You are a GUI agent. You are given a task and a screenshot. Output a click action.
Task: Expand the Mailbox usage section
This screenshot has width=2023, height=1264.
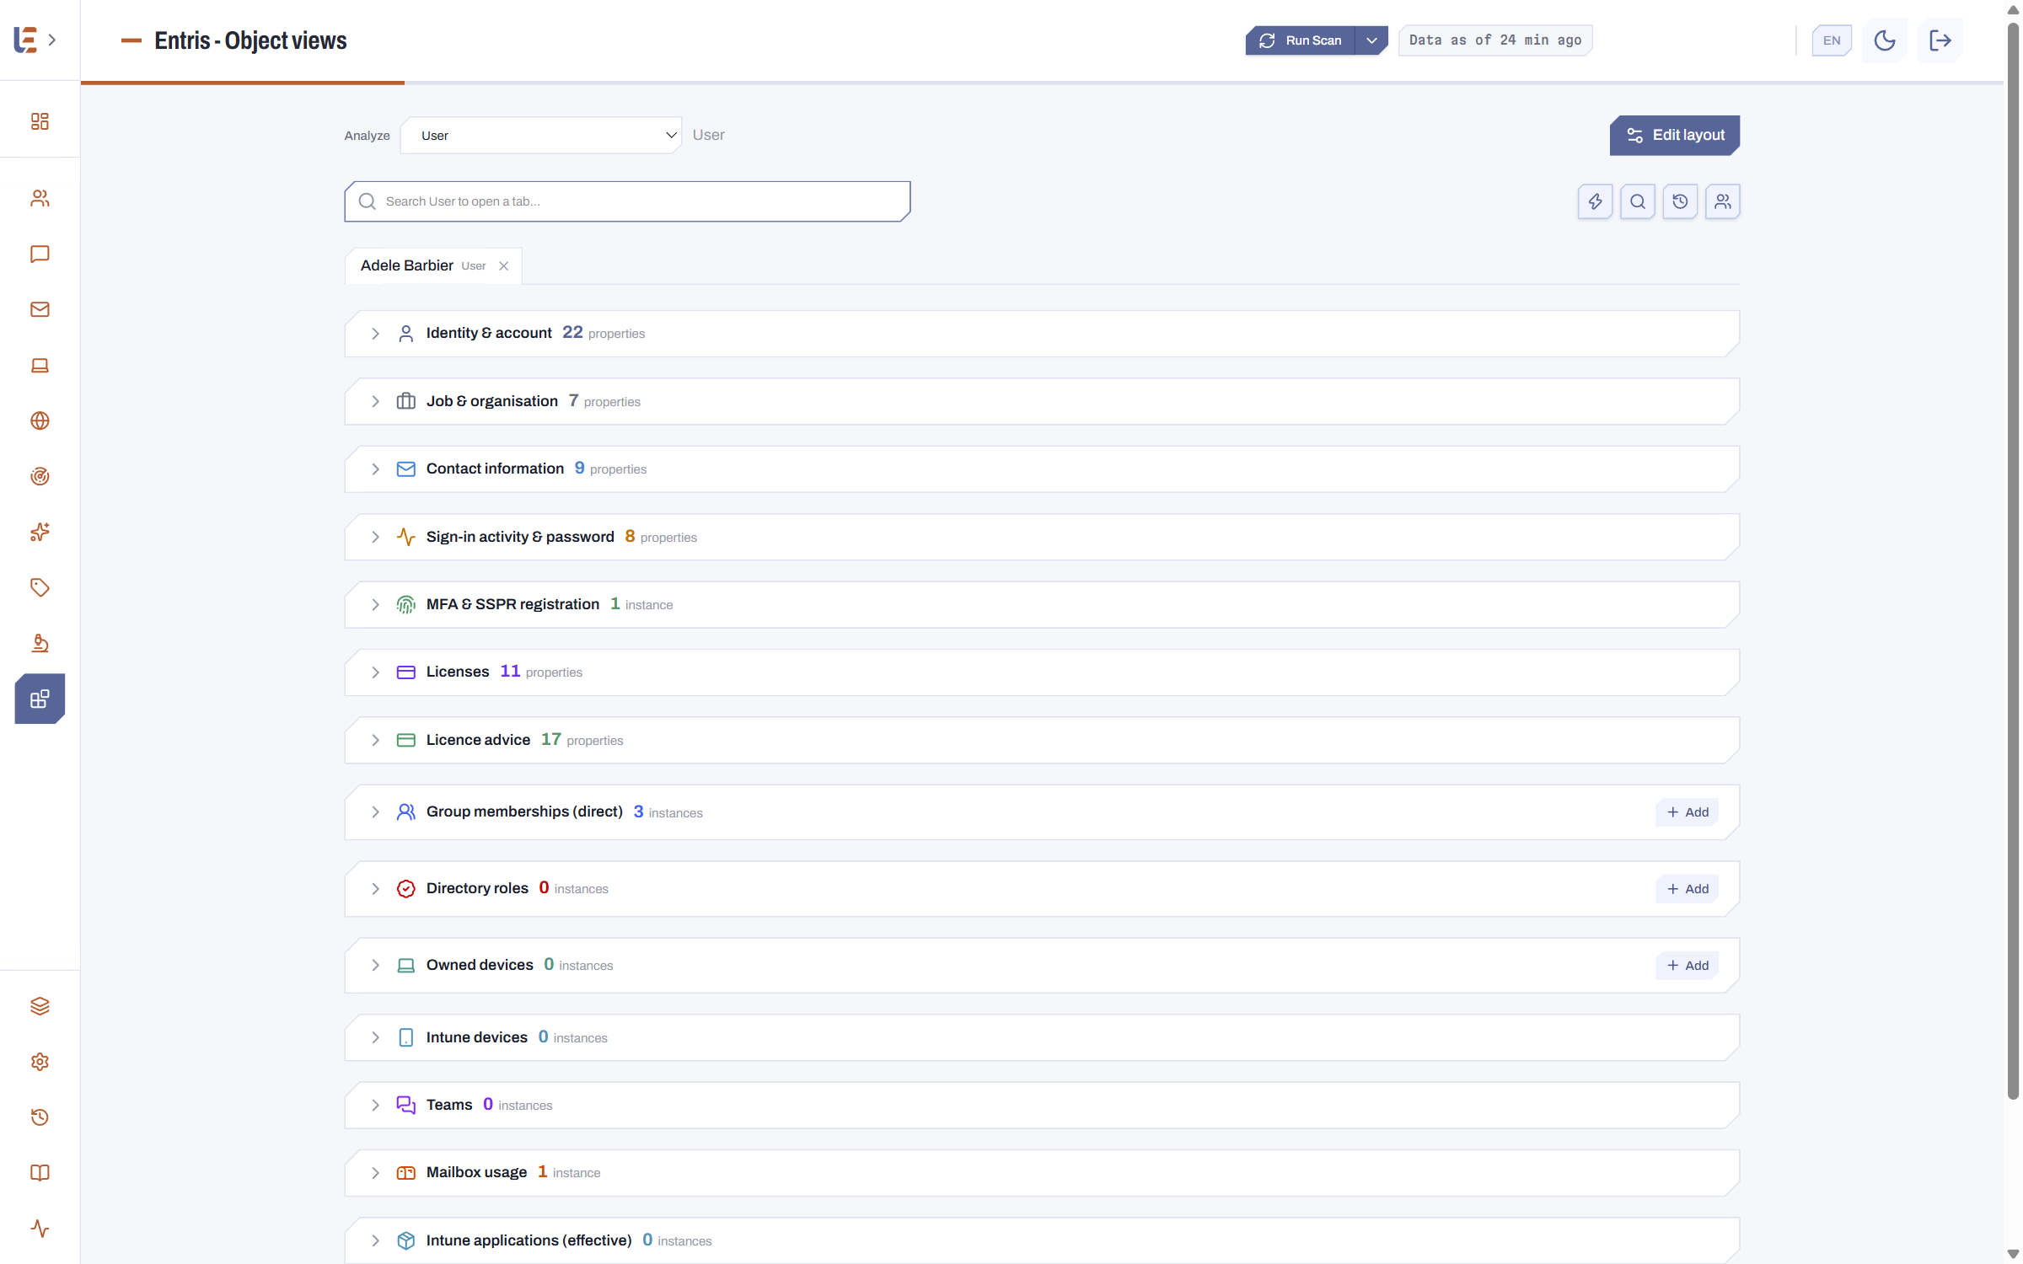coord(1042,1173)
